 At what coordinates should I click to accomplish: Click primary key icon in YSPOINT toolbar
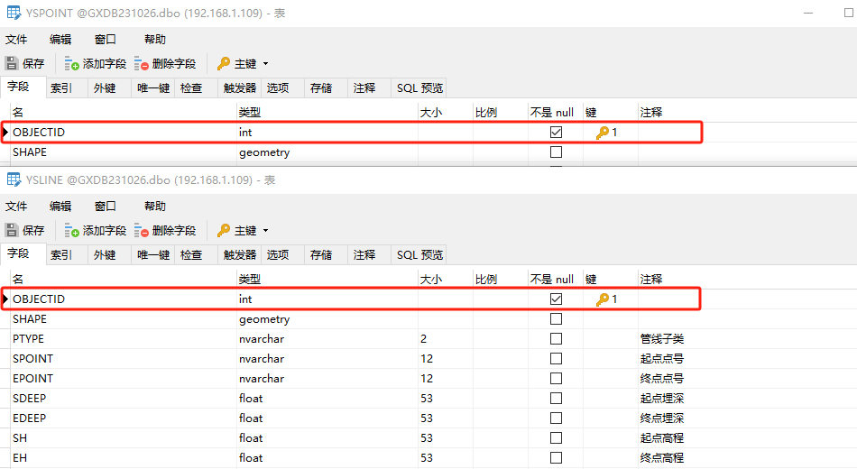pos(224,64)
